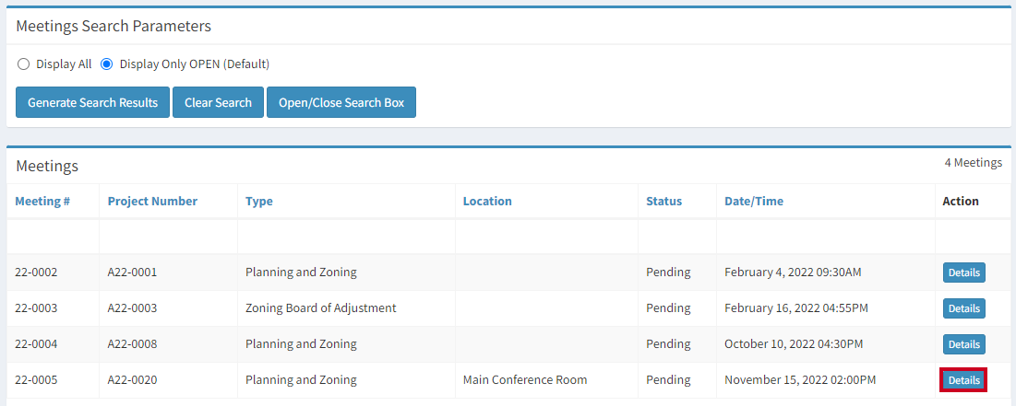Sort by the Type column header

click(259, 201)
